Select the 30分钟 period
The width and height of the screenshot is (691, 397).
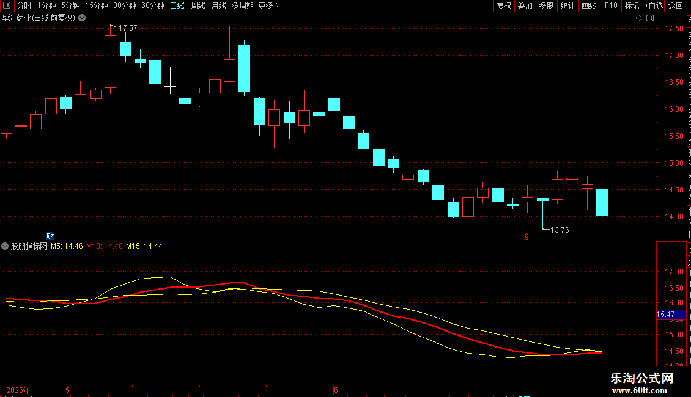coord(125,5)
